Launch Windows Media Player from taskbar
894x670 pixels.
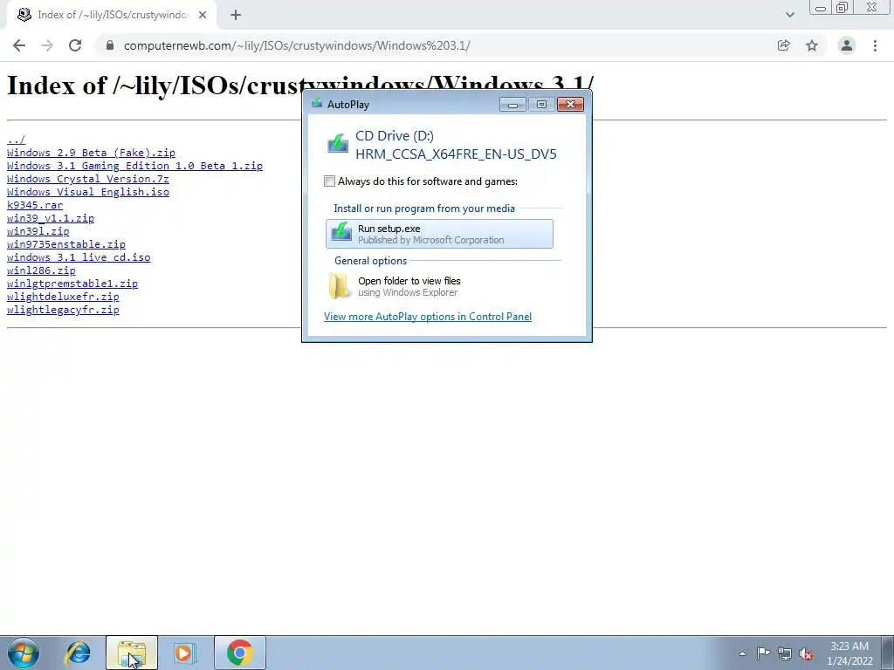(x=185, y=653)
